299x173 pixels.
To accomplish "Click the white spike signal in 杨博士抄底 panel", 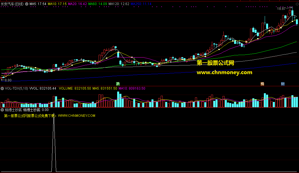I will [54, 143].
